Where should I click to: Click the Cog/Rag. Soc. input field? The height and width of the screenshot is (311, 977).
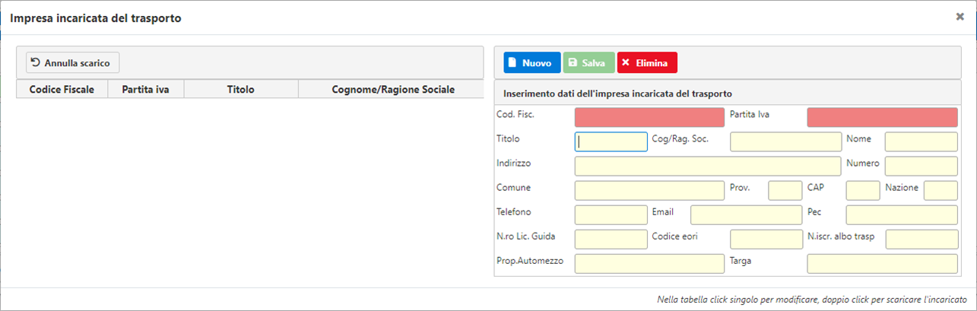pos(786,141)
